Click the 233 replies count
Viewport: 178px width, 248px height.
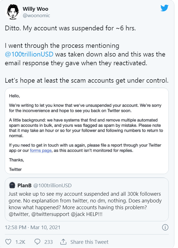pos(48,242)
